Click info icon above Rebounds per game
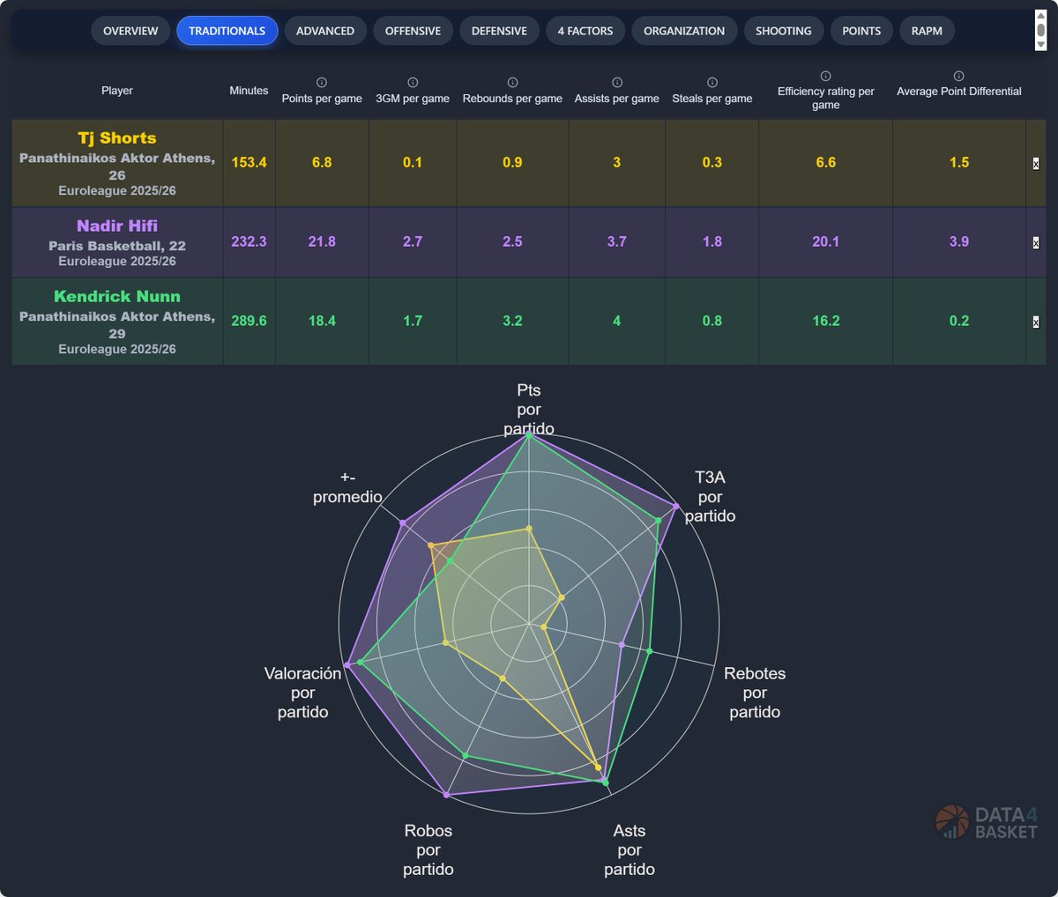The width and height of the screenshot is (1058, 897). point(512,82)
